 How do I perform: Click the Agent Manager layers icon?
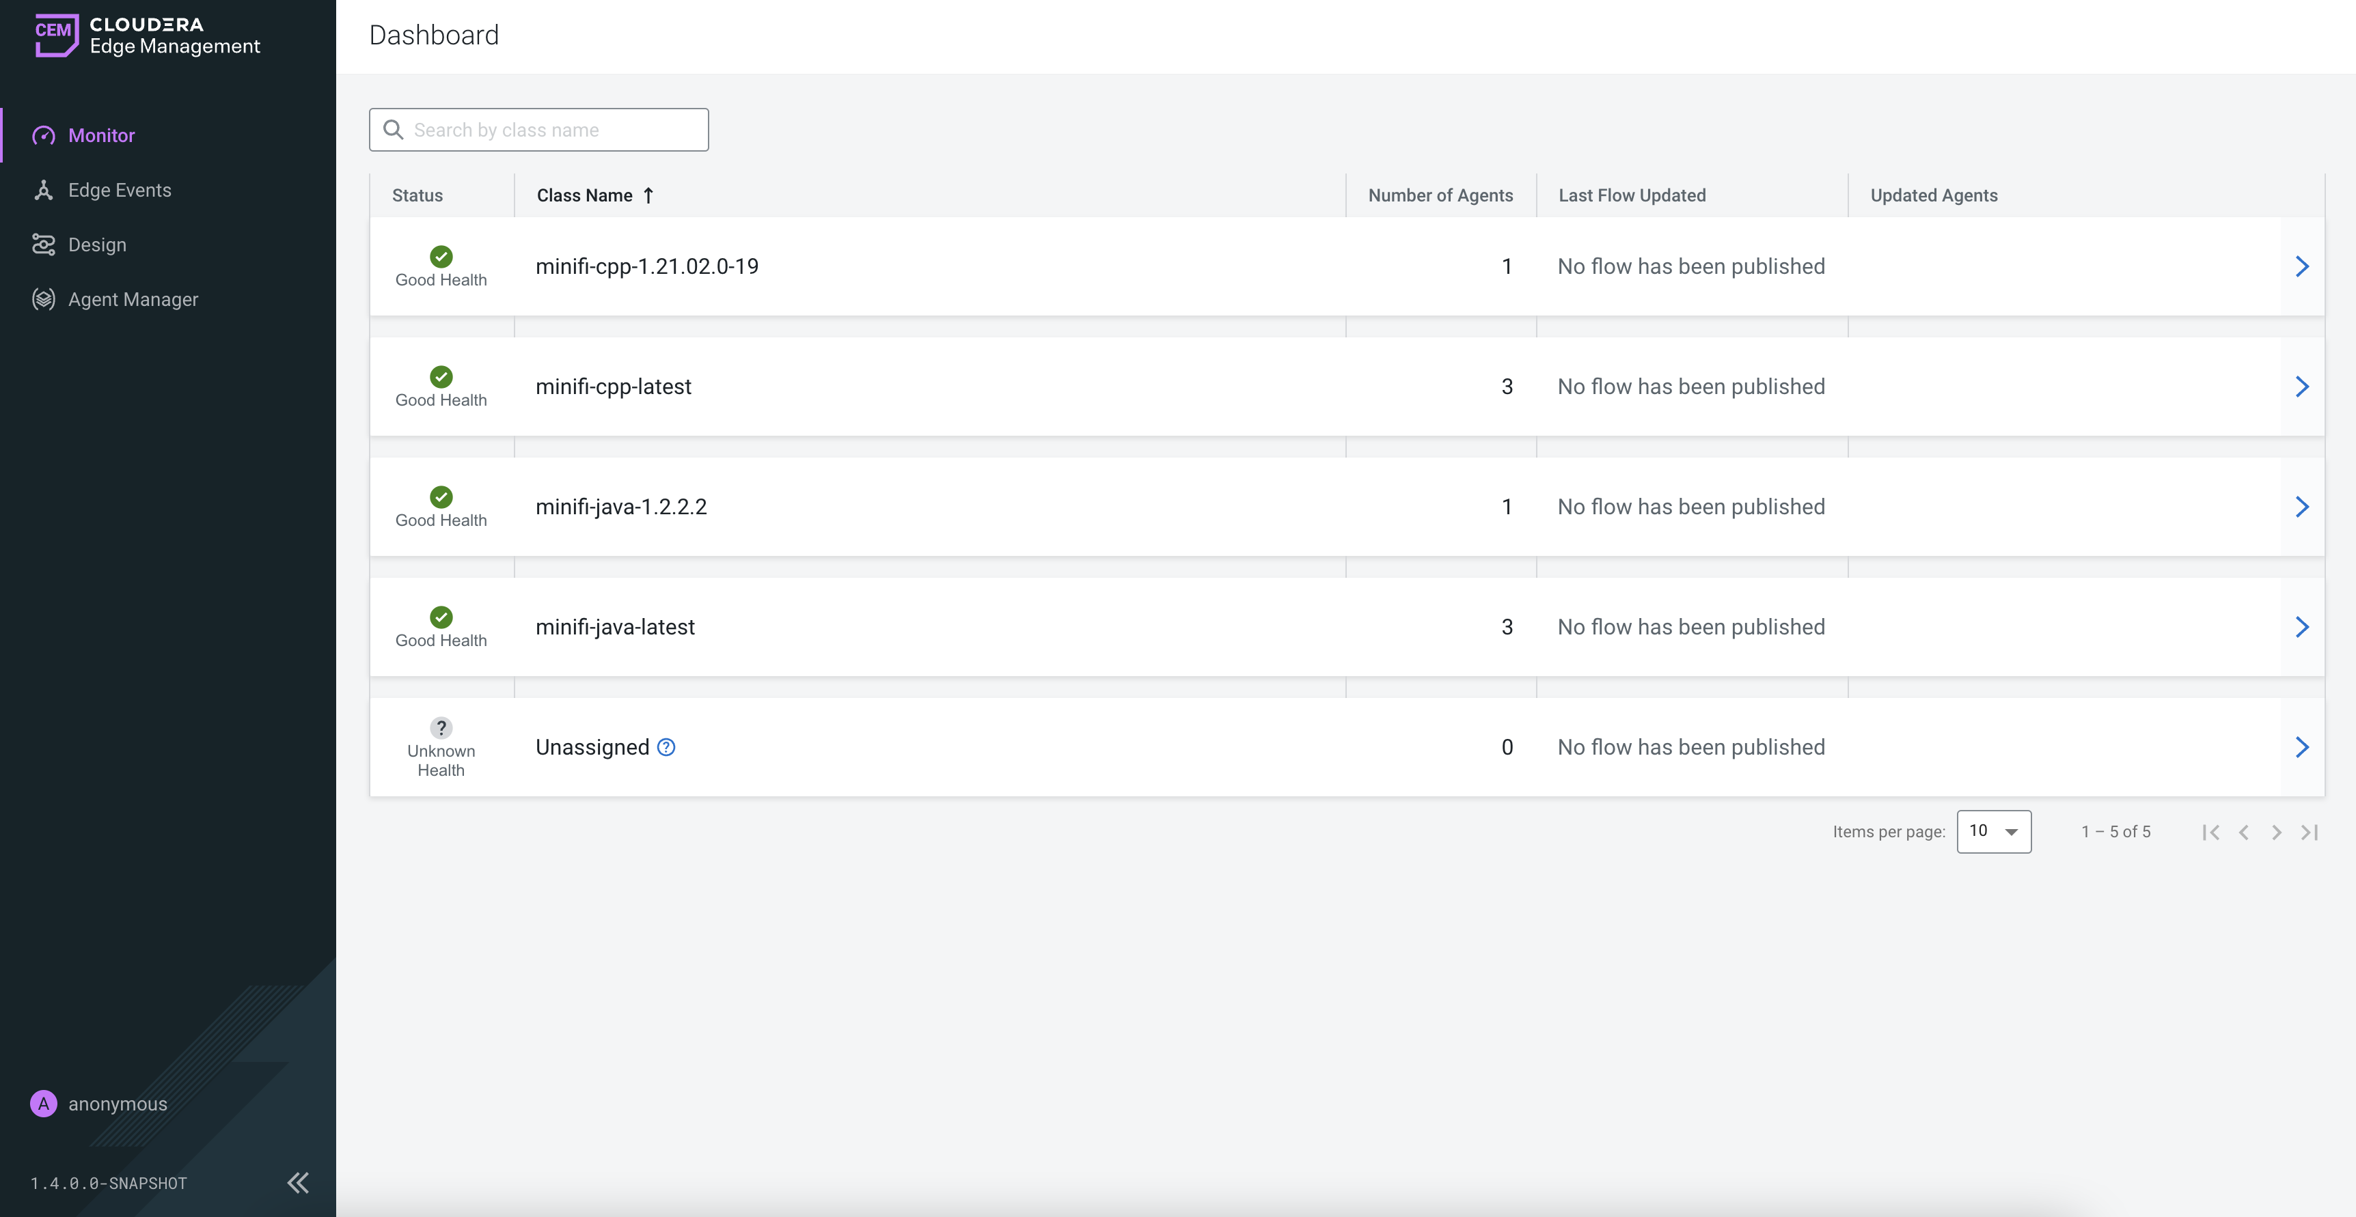point(43,300)
